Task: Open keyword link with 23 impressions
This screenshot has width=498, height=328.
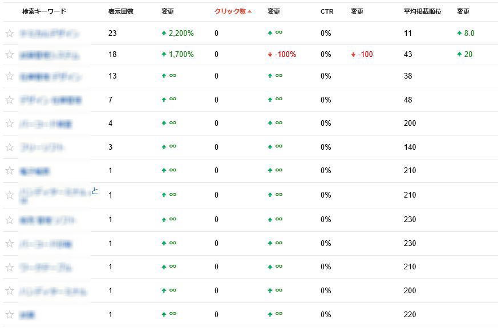Action: pyautogui.click(x=49, y=34)
